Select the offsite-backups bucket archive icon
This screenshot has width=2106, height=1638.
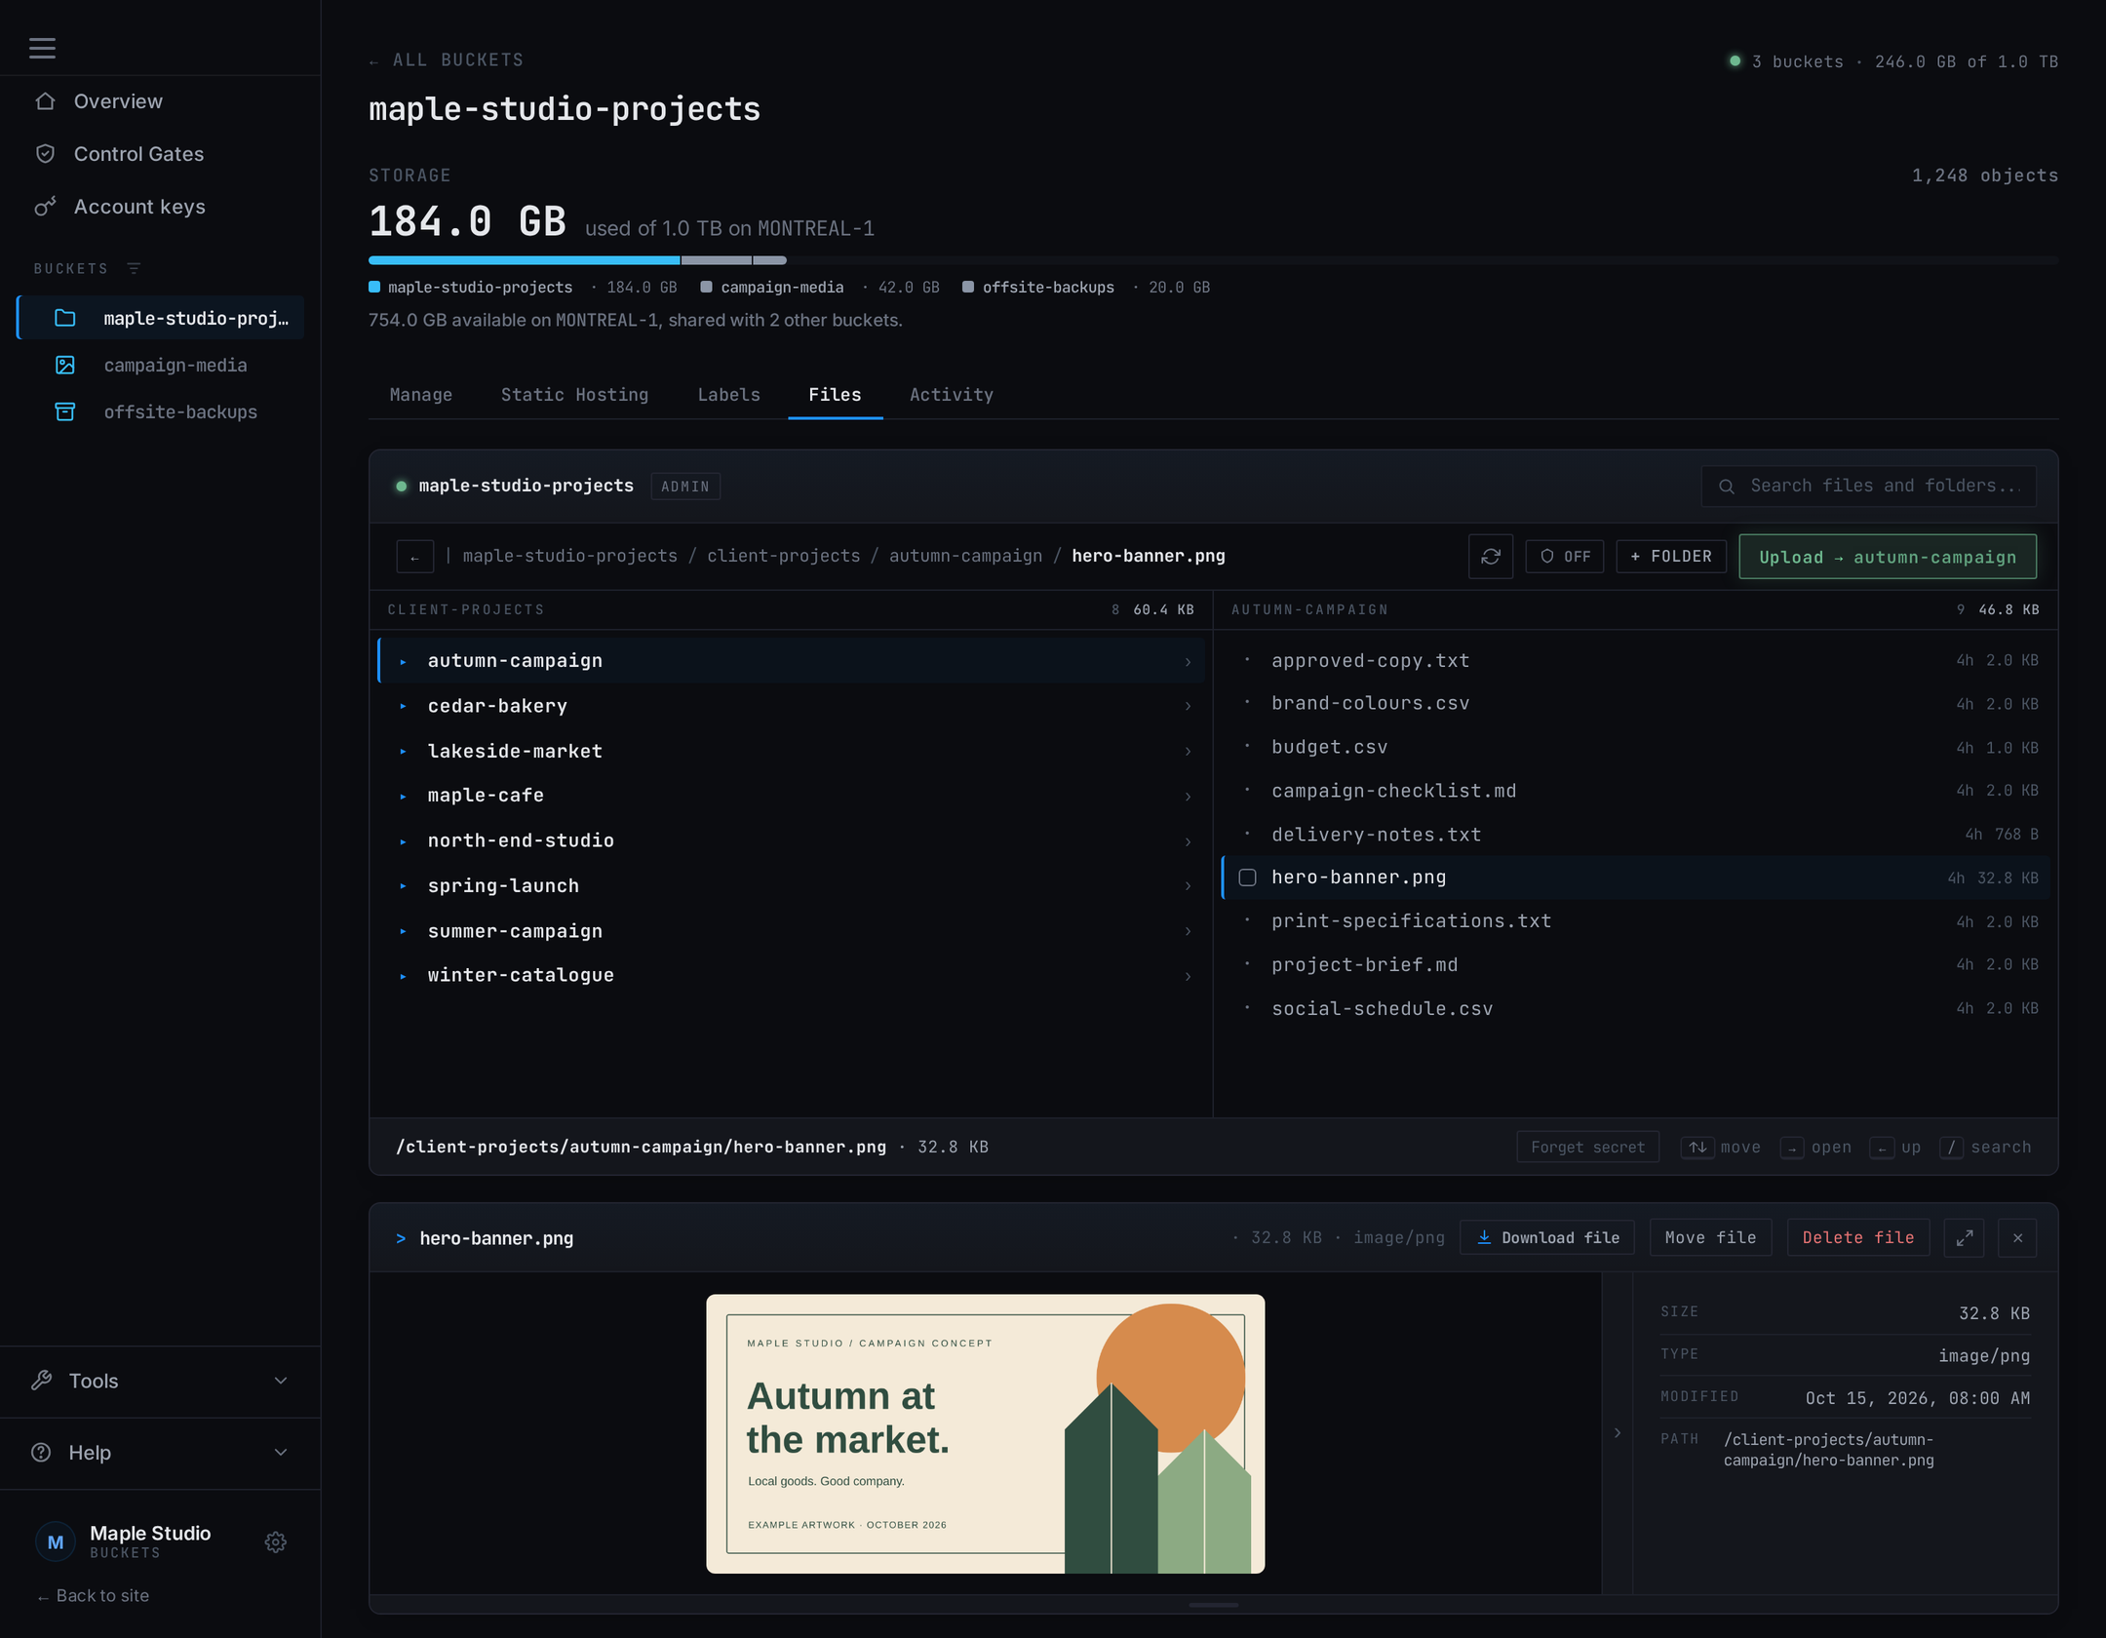click(x=65, y=411)
